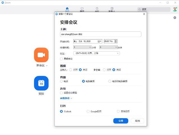Edit the meeting topic field

pos(101,34)
